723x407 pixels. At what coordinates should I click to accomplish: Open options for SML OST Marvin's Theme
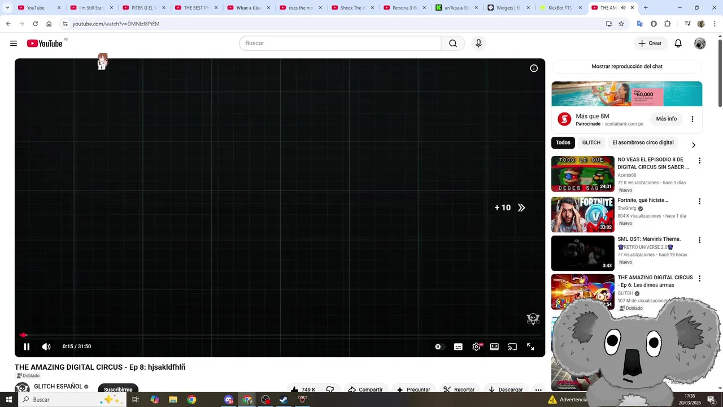[699, 240]
